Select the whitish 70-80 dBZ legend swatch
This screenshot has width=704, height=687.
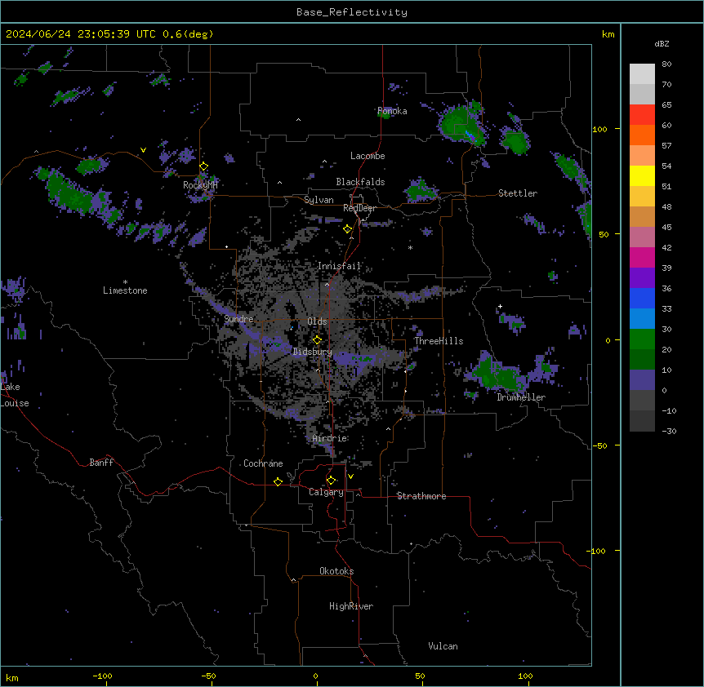[x=642, y=74]
